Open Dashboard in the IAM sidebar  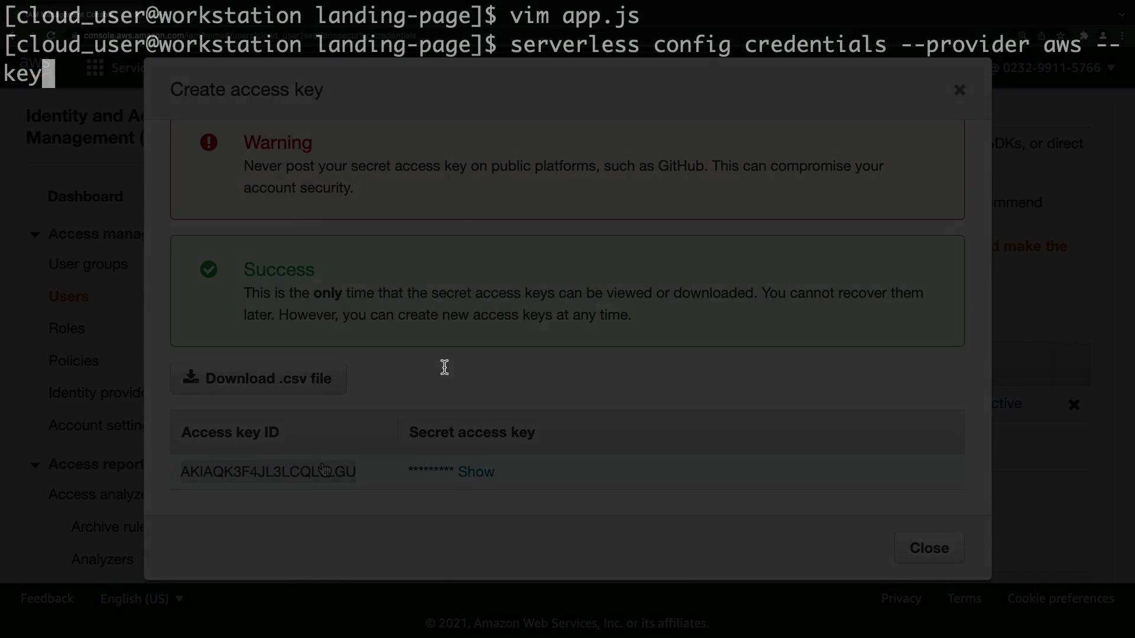(x=85, y=196)
